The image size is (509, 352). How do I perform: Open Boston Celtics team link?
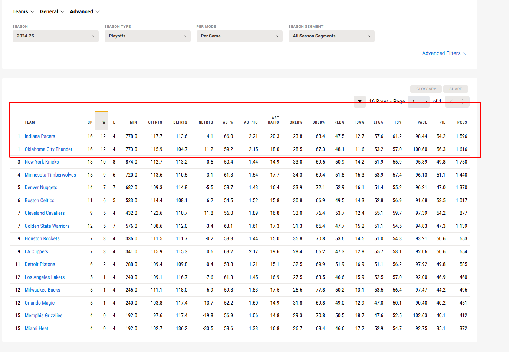tap(39, 200)
